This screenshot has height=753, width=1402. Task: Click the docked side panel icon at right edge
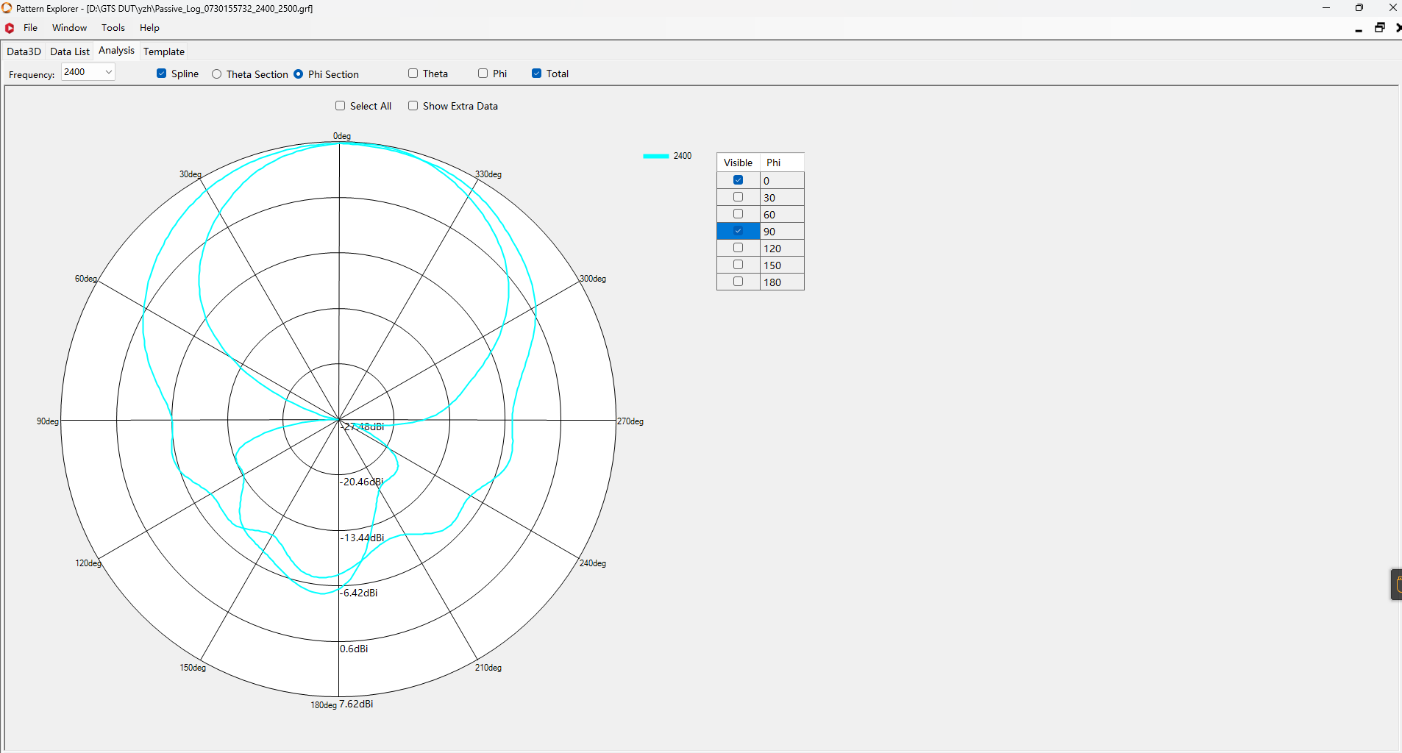[x=1397, y=585]
